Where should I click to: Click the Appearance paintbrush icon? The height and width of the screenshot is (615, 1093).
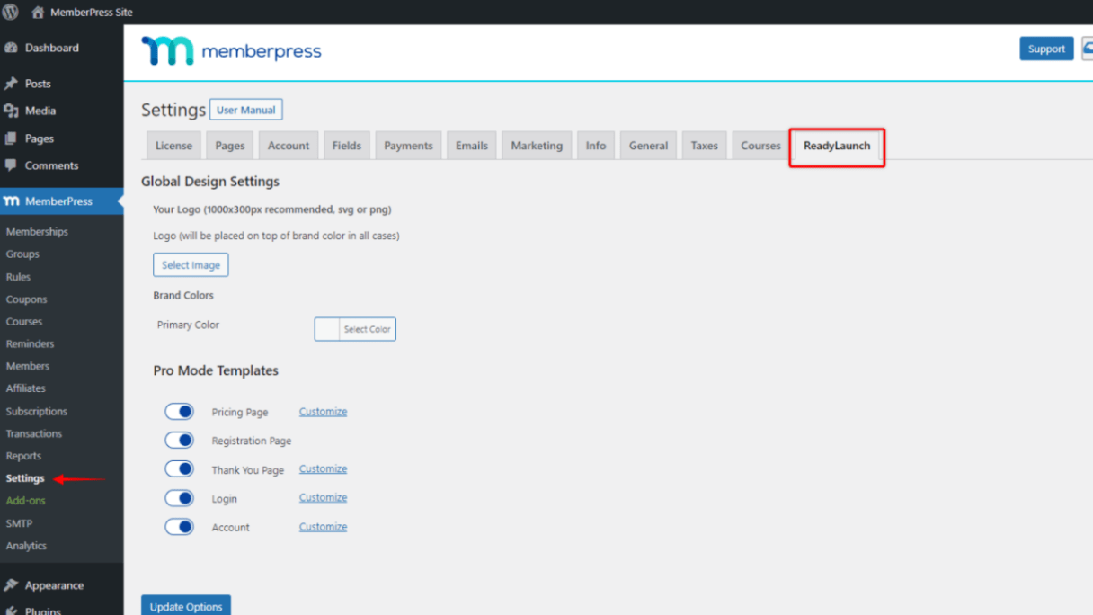[x=11, y=585]
